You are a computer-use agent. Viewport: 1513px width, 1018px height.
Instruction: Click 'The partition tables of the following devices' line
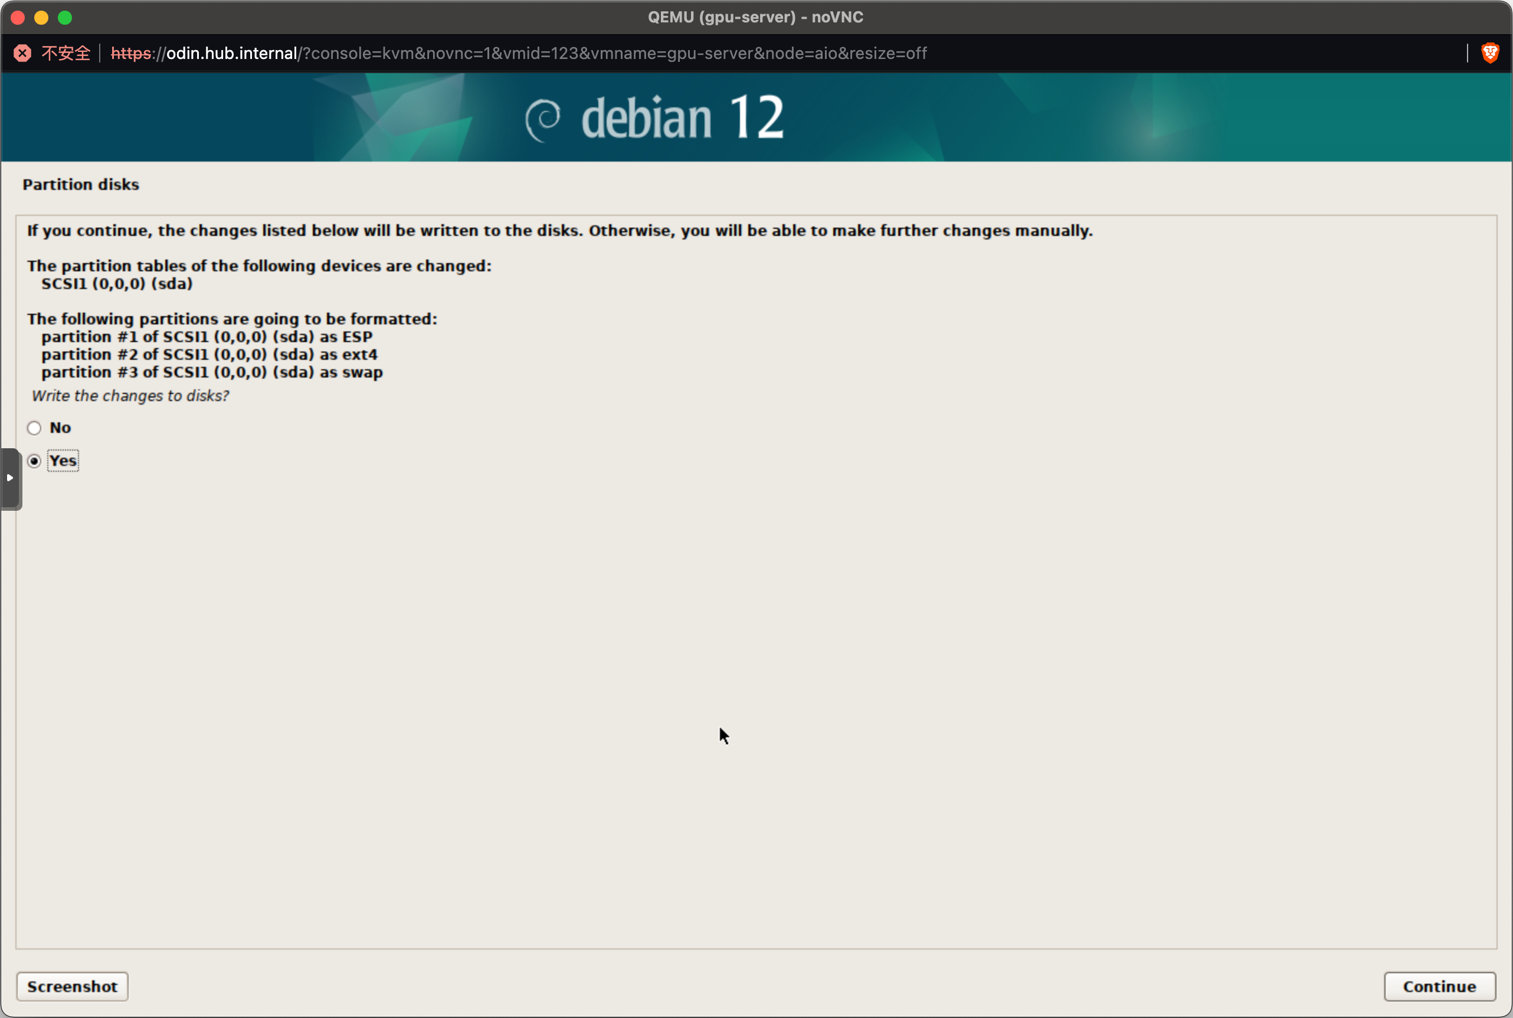[259, 265]
